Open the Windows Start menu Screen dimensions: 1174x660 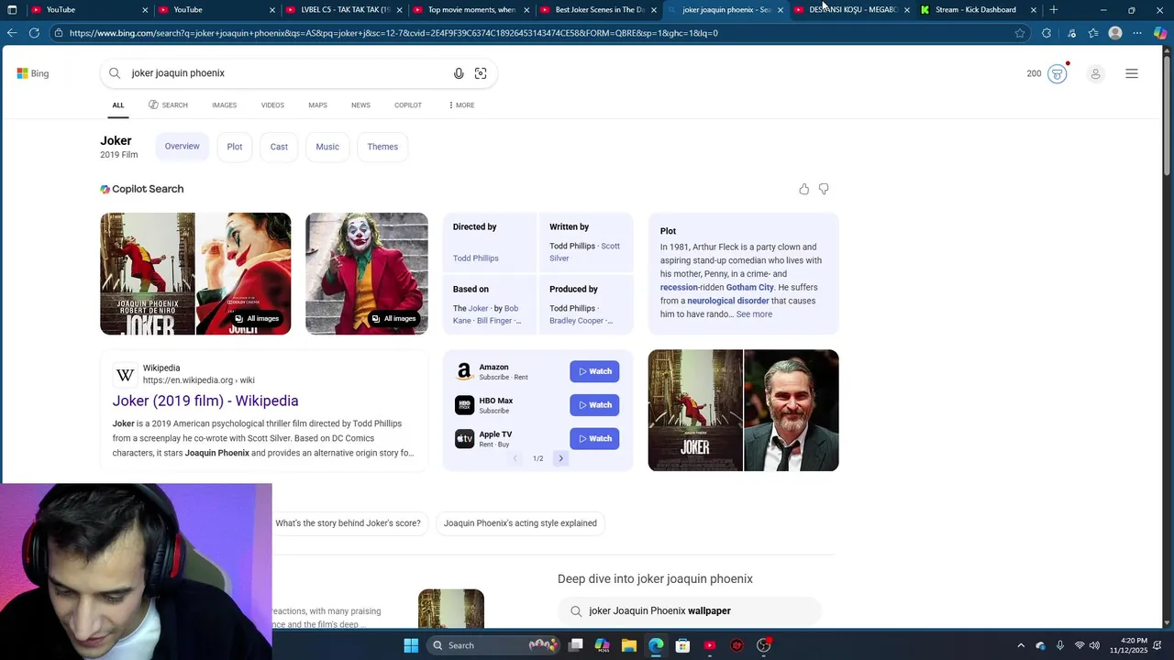click(411, 645)
